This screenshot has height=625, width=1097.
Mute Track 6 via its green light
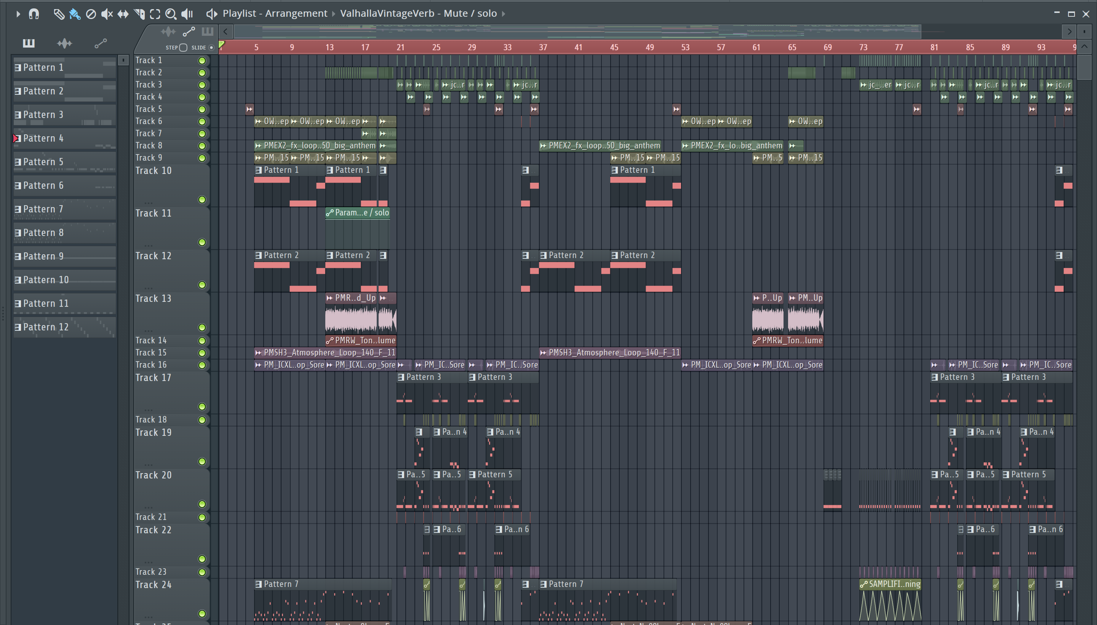tap(202, 121)
